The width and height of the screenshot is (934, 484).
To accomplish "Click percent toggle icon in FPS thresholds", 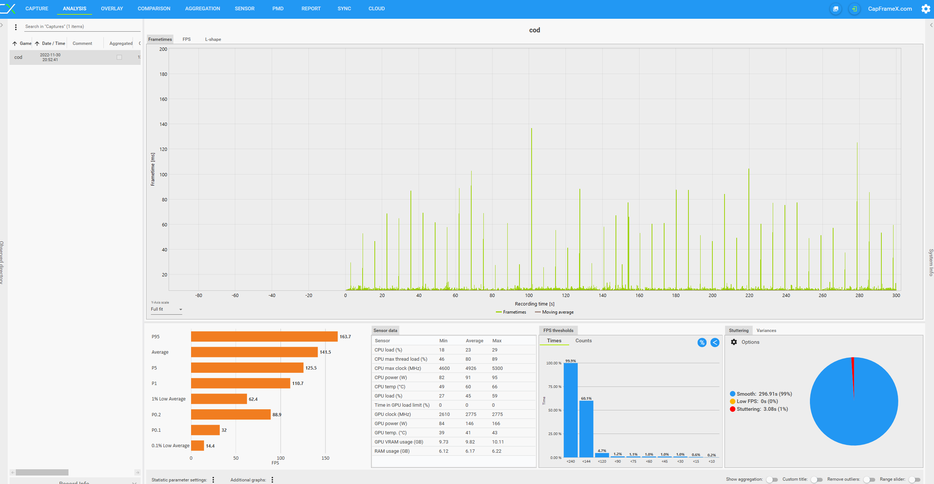I will (702, 342).
